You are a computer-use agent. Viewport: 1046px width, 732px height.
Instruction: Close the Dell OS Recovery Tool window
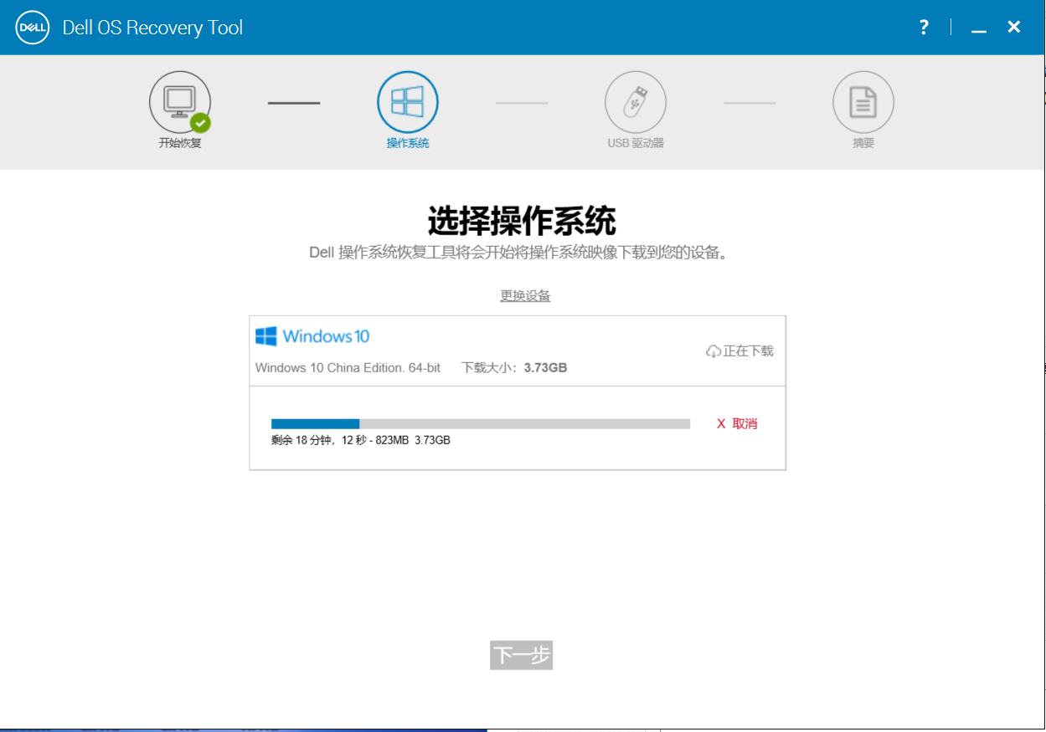pos(1014,27)
